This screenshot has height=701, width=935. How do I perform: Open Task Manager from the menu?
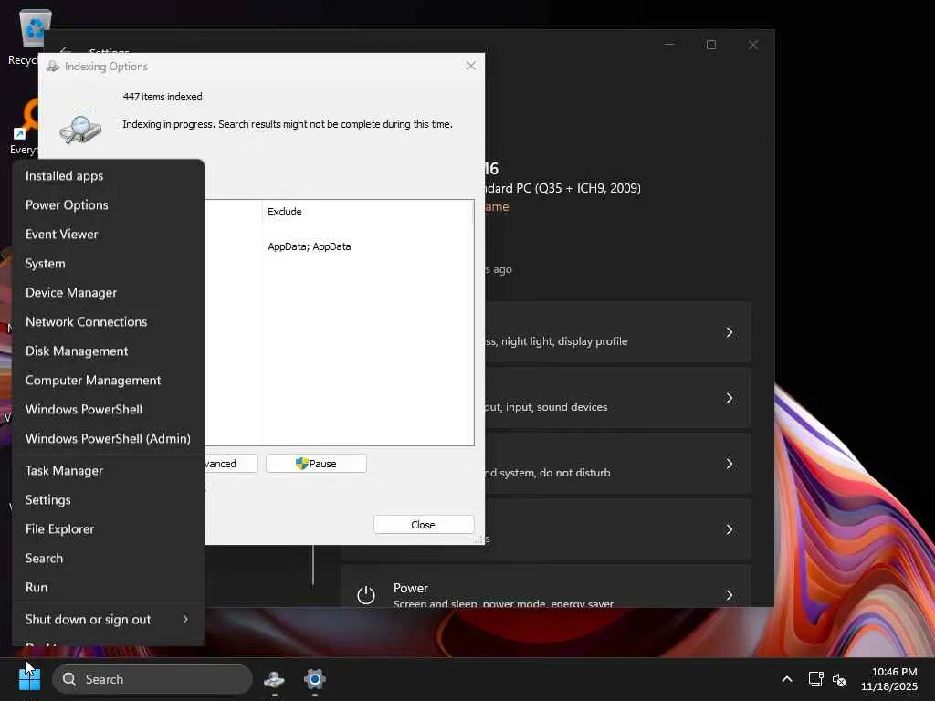[x=108, y=471]
